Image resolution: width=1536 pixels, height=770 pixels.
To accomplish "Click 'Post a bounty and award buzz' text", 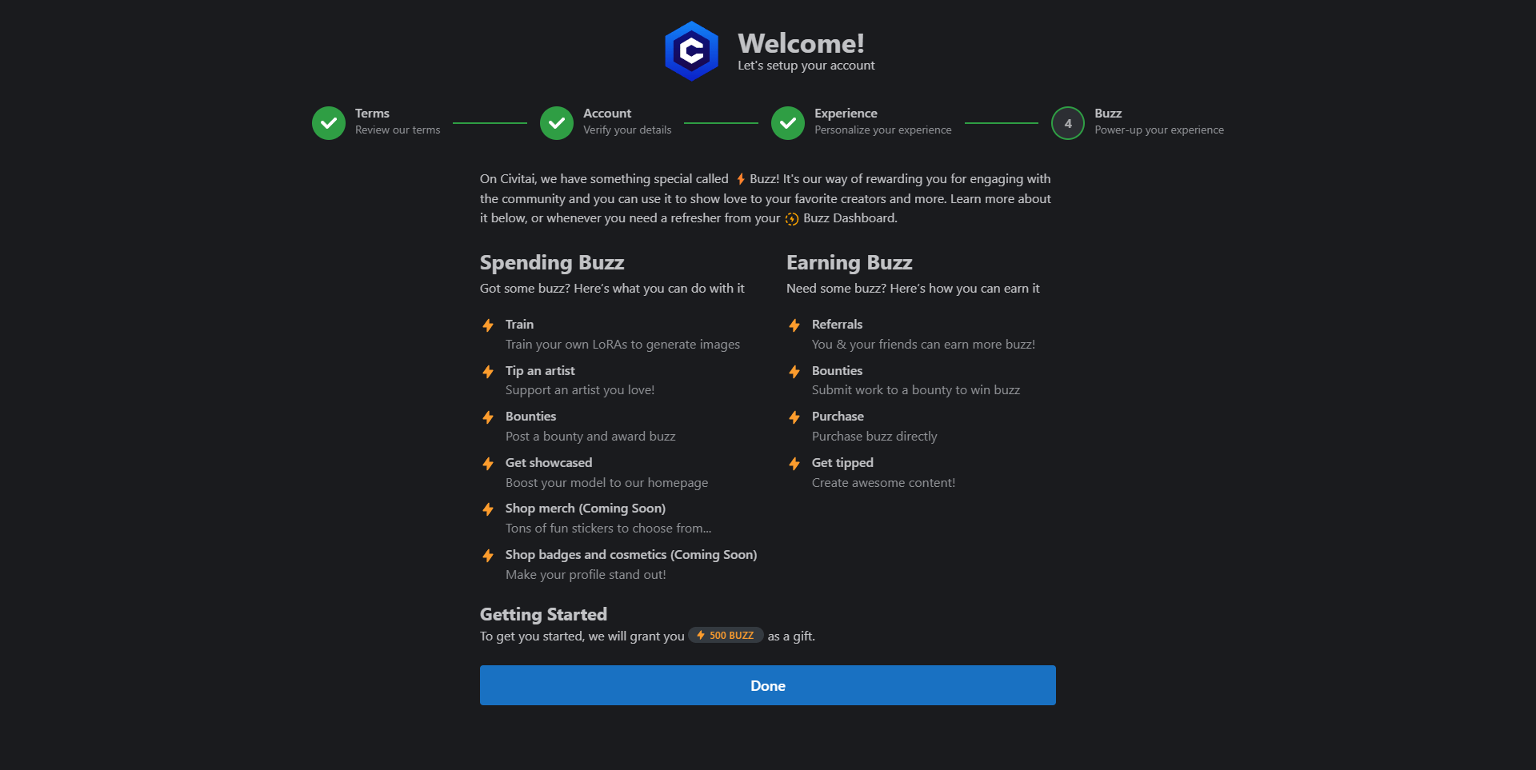I will click(x=590, y=437).
